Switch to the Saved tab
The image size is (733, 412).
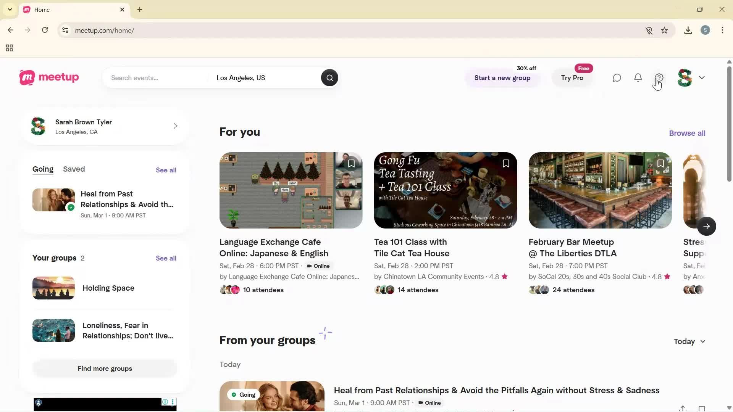click(x=74, y=169)
